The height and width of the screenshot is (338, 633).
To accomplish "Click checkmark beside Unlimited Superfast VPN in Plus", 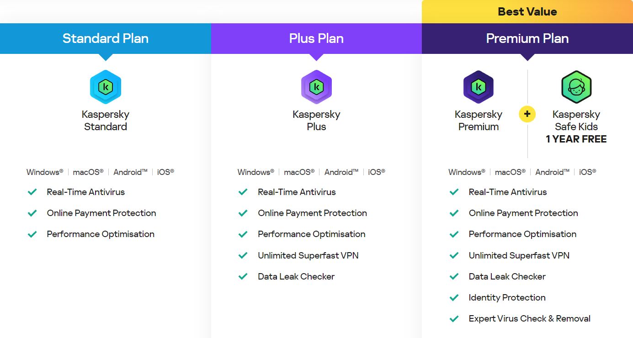I will [243, 255].
